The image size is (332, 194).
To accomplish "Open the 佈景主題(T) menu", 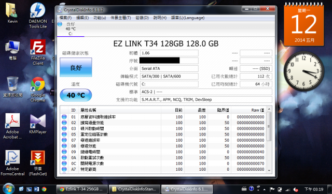I will tap(121, 18).
